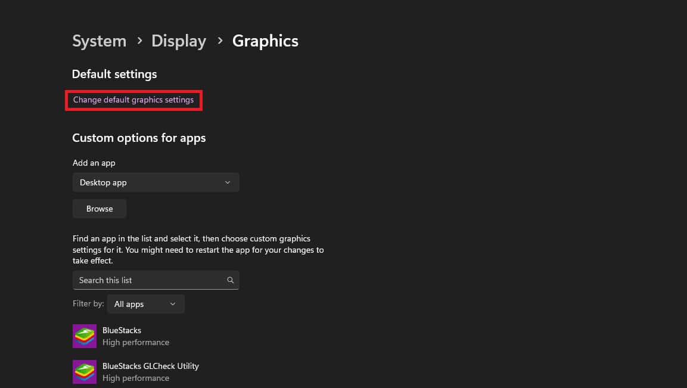
Task: Click the Add an app label
Action: click(x=94, y=163)
